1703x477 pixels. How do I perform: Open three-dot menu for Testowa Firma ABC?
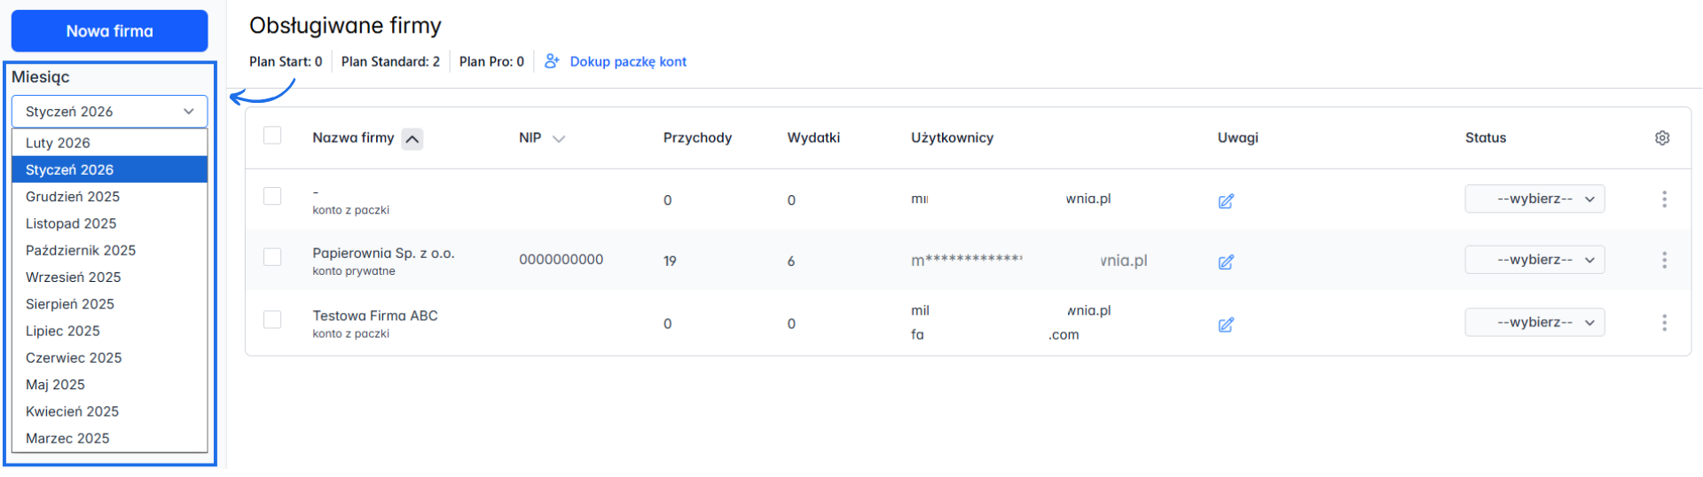[1664, 323]
